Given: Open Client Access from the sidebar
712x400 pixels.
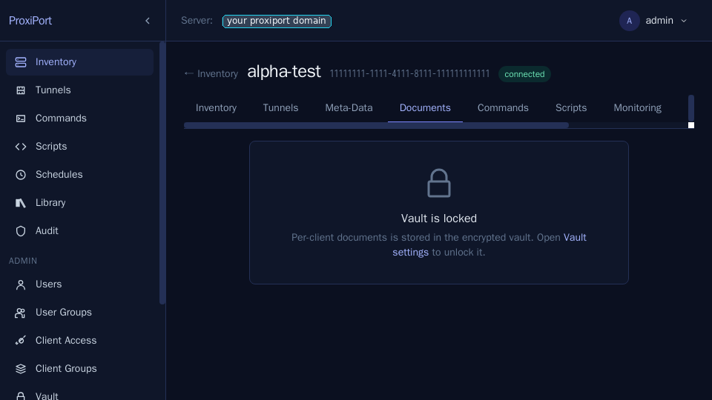Looking at the screenshot, I should (79, 341).
